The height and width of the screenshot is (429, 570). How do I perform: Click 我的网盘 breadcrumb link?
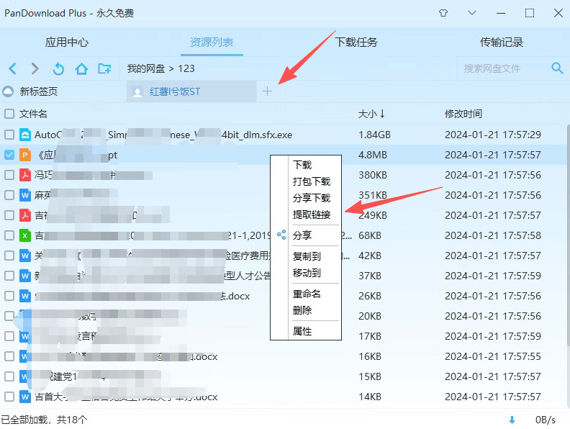pyautogui.click(x=146, y=68)
